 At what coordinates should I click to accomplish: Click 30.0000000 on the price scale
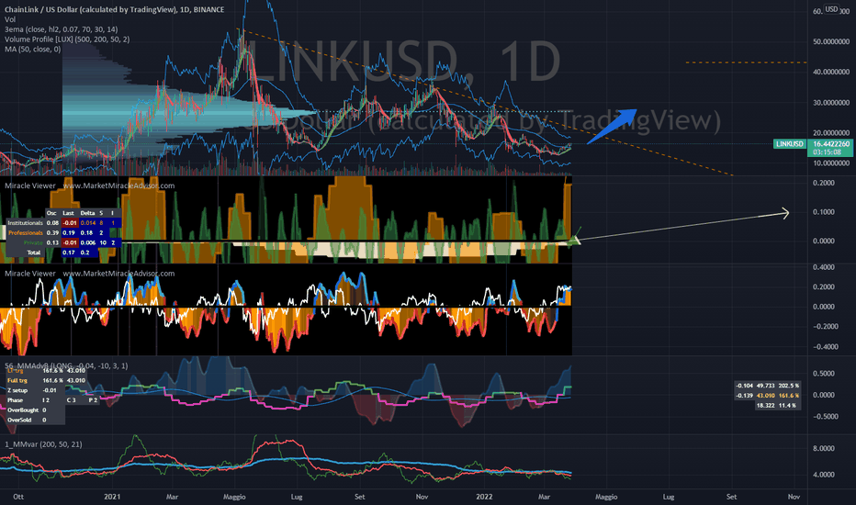click(831, 102)
